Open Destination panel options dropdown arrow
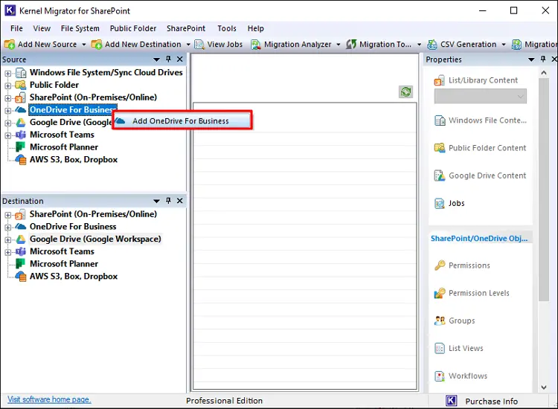This screenshot has height=409, width=558. 156,201
